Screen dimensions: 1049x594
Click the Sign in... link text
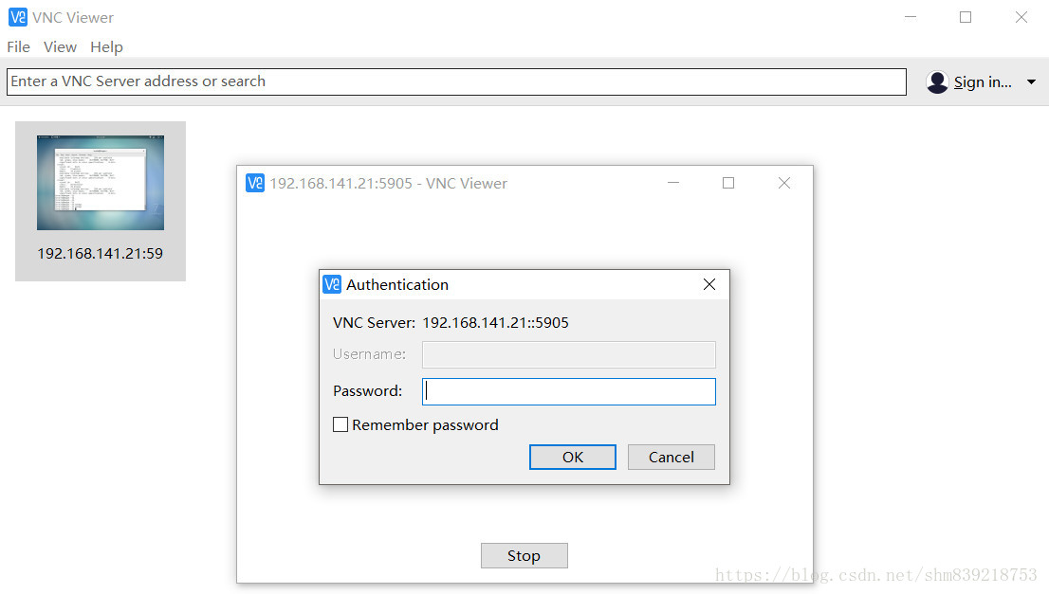click(983, 82)
